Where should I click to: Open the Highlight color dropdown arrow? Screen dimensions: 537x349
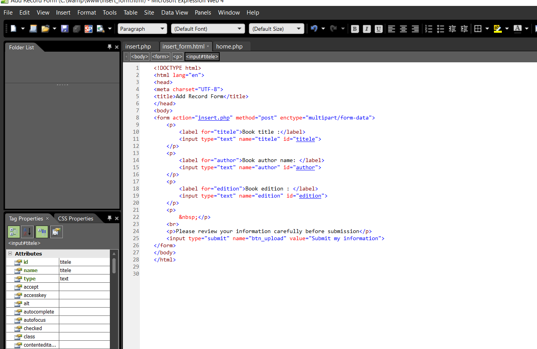(x=507, y=28)
